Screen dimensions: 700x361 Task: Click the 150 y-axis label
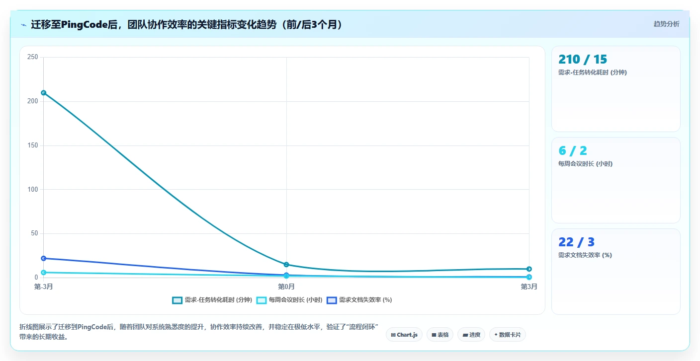33,145
